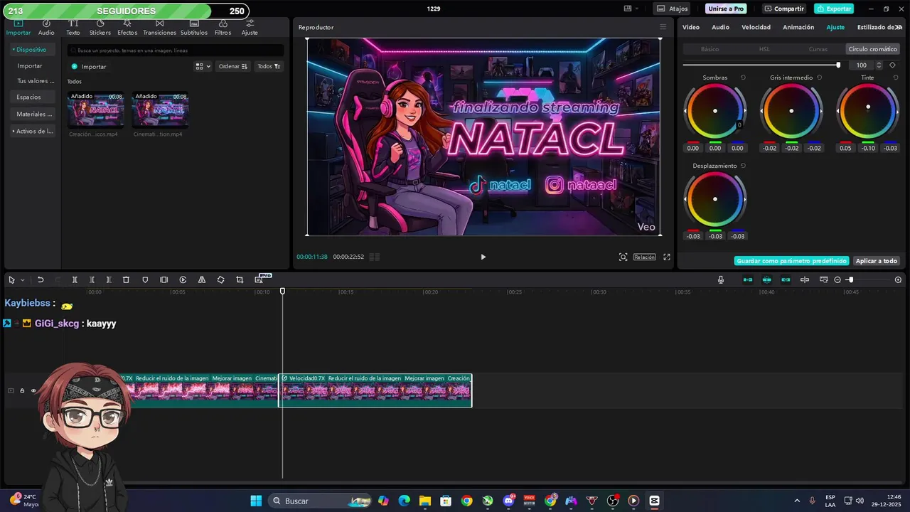Delete the selected clip with trash icon

tap(126, 280)
